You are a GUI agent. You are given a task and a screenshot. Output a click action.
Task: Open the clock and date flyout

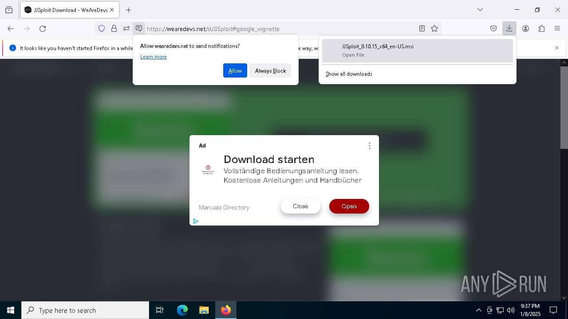530,310
